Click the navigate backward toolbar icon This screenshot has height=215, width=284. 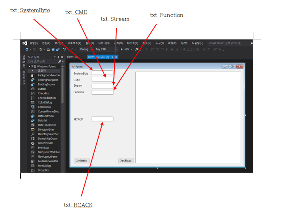pyautogui.click(x=27, y=49)
